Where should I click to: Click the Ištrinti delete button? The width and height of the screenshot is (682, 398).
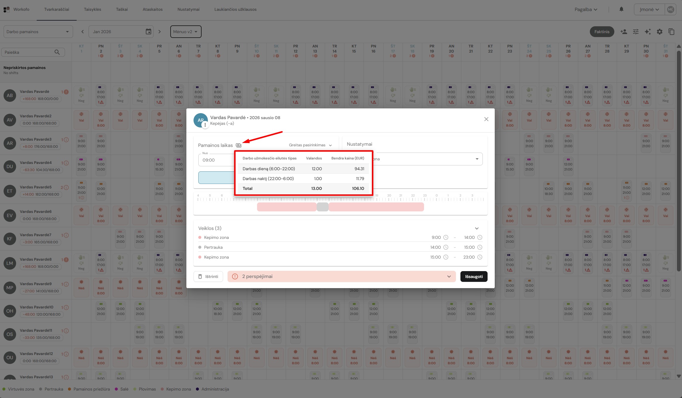[208, 276]
